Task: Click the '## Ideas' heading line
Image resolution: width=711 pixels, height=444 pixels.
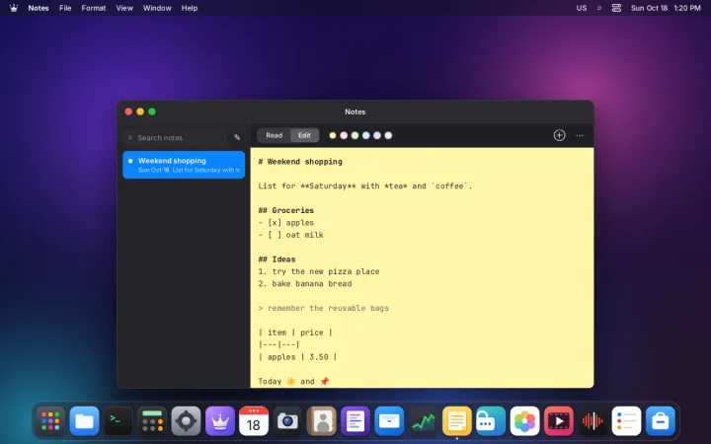Action: click(x=276, y=259)
